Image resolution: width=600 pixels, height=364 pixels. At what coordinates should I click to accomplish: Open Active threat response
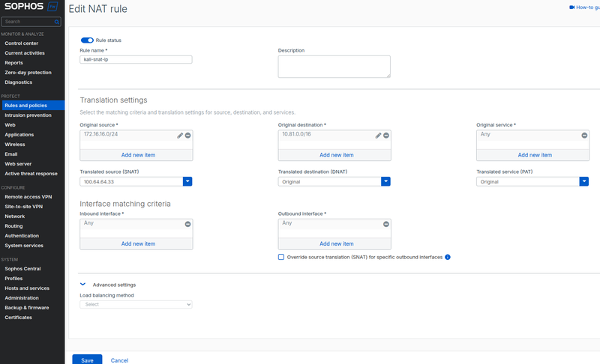point(31,174)
